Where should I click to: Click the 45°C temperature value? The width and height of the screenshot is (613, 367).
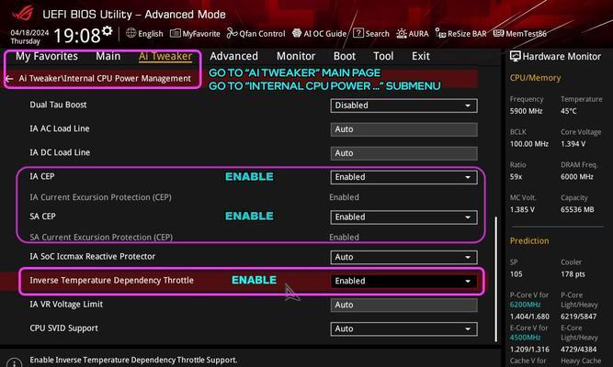[x=569, y=111]
